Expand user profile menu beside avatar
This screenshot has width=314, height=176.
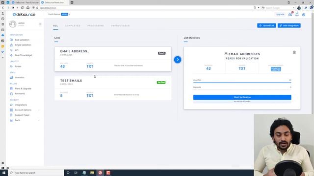pos(40,24)
